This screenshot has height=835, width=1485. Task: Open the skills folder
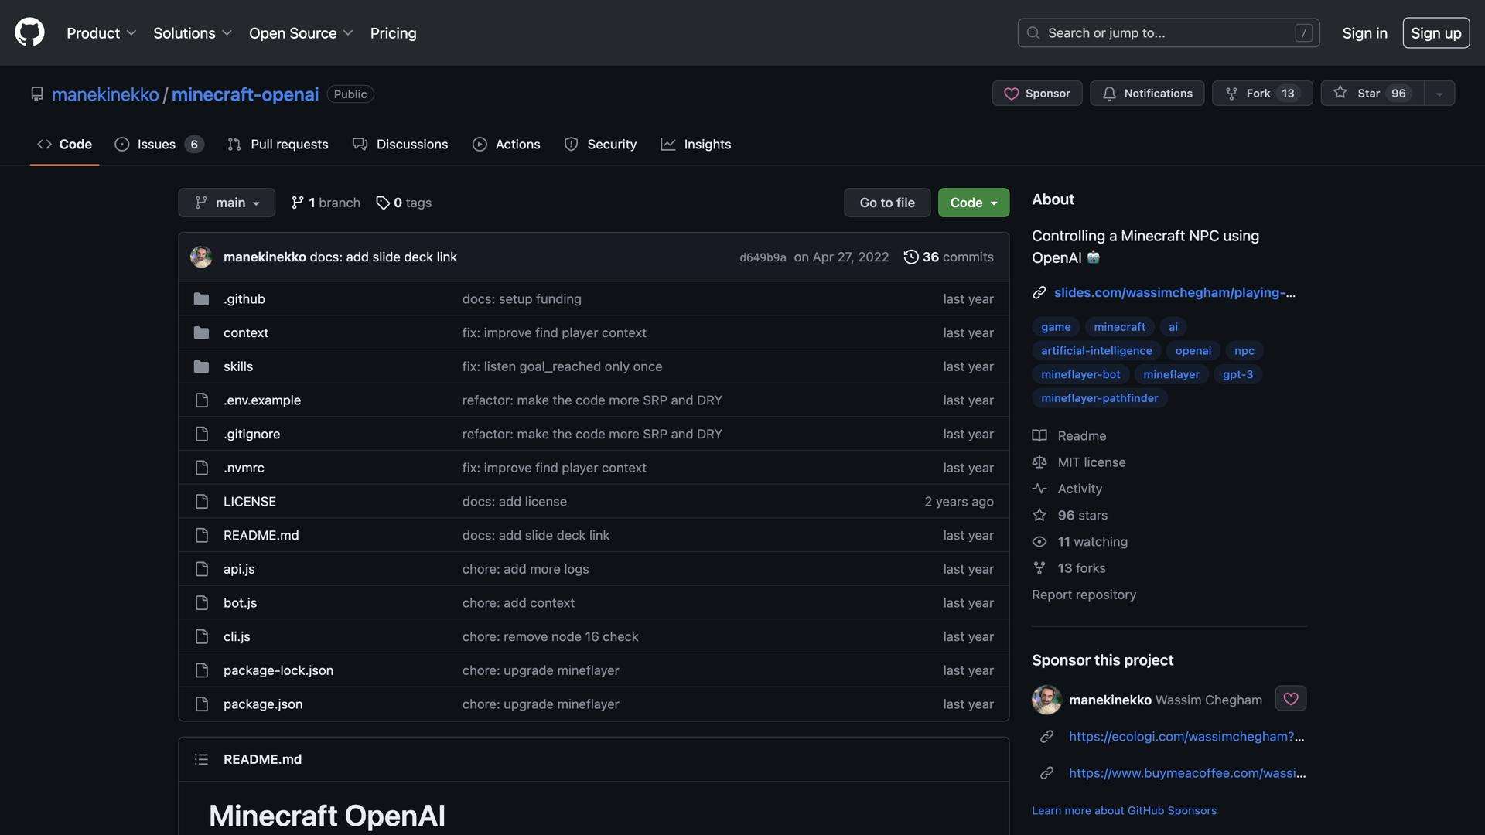coord(237,366)
